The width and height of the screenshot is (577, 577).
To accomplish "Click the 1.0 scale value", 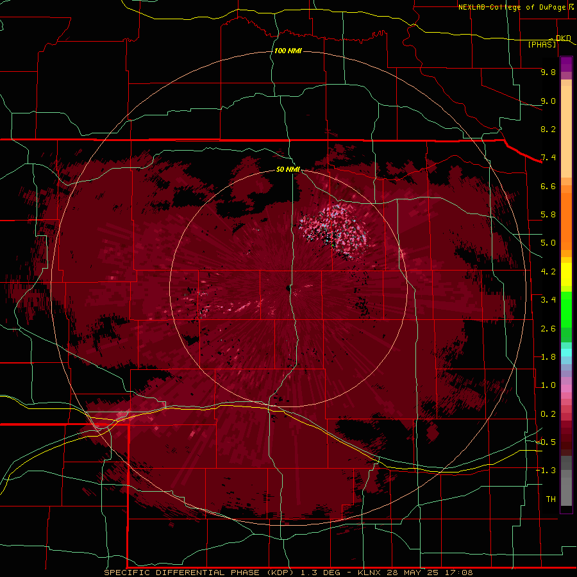I will click(x=548, y=385).
